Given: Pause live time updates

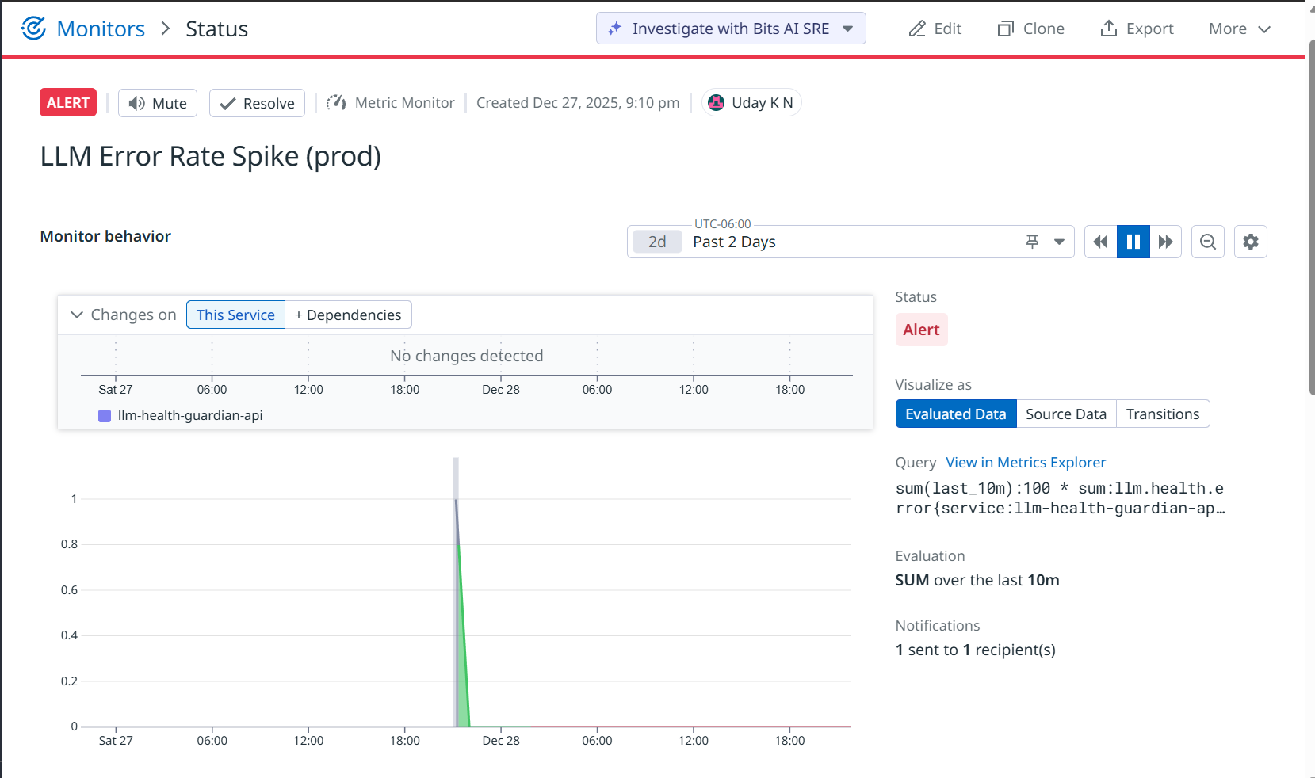Looking at the screenshot, I should [x=1133, y=242].
